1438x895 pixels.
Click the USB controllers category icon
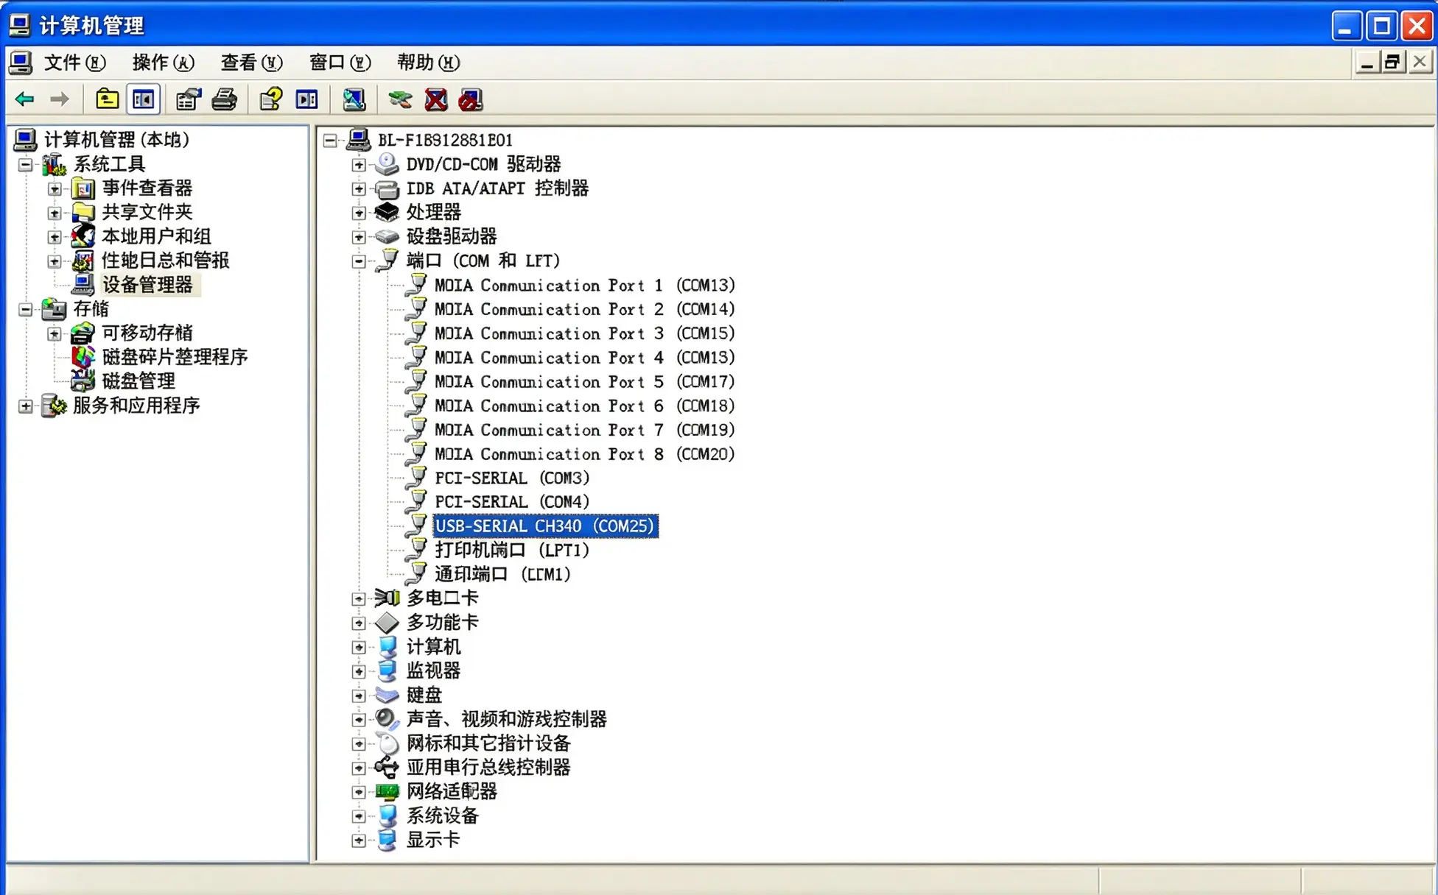(x=387, y=767)
